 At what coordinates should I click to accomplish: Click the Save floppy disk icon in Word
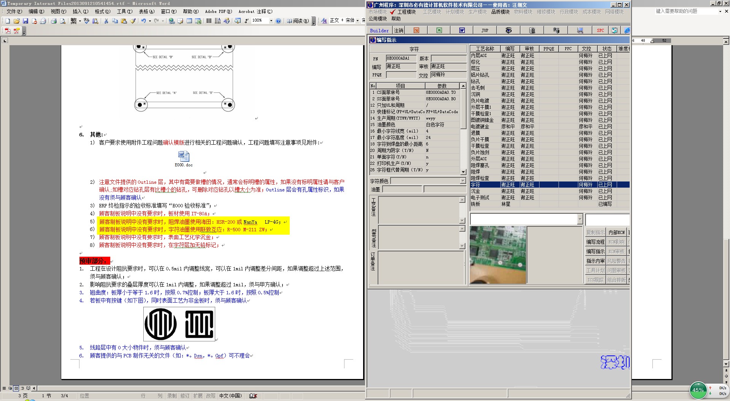(x=25, y=21)
